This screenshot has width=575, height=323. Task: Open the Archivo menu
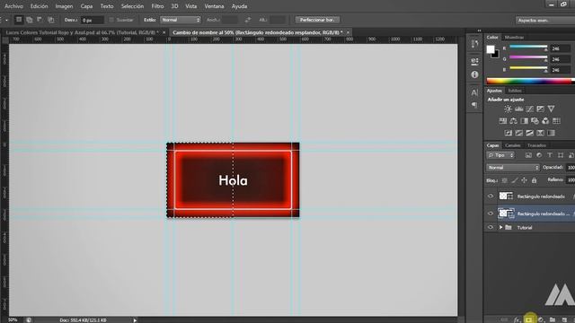click(13, 6)
